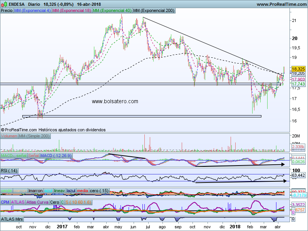
Task: Click the red Señal indicator label
Action: [x=33, y=155]
